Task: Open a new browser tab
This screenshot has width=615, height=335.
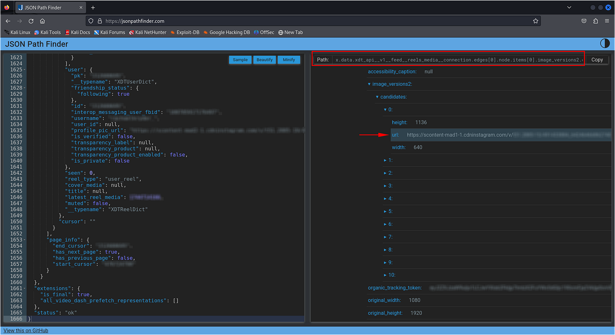Action: tap(93, 7)
